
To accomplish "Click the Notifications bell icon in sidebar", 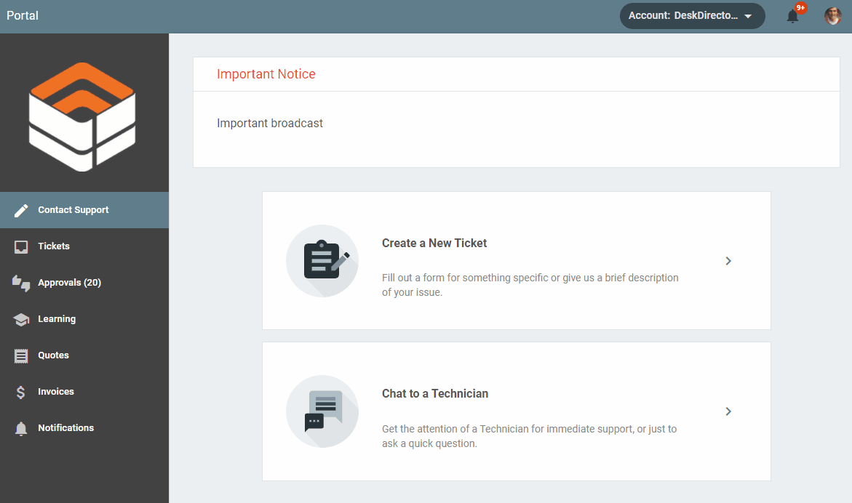I will tap(20, 429).
